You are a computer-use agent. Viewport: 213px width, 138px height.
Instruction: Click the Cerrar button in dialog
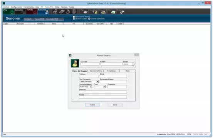[115, 105]
